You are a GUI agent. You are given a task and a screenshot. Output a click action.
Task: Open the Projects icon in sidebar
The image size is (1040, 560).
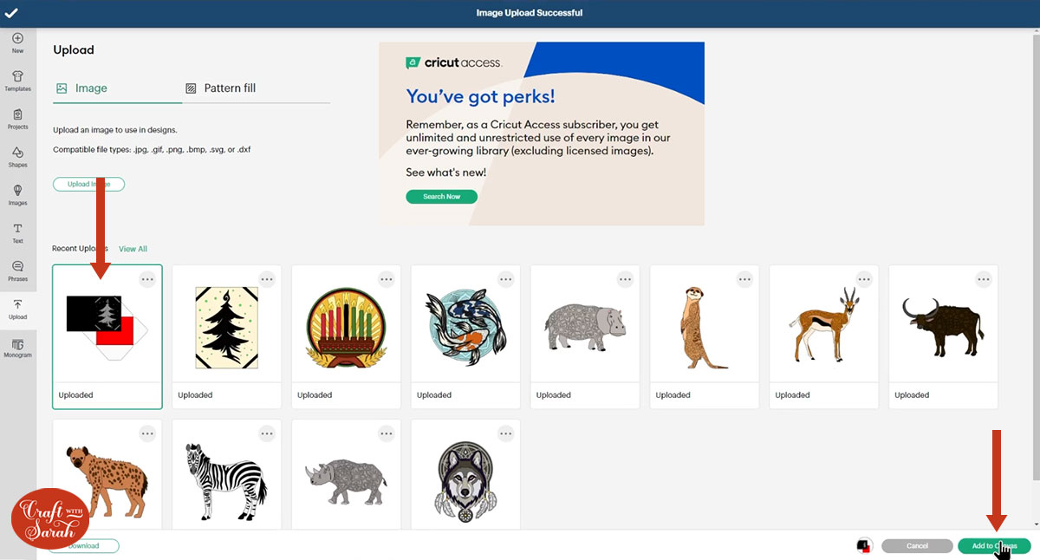17,115
